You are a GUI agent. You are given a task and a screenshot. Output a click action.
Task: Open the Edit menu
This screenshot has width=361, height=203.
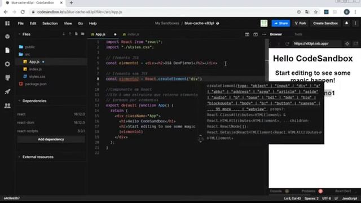(33, 23)
